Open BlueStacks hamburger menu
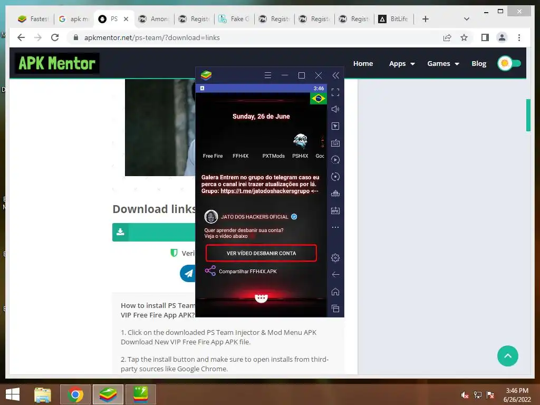The height and width of the screenshot is (405, 540). (x=267, y=75)
